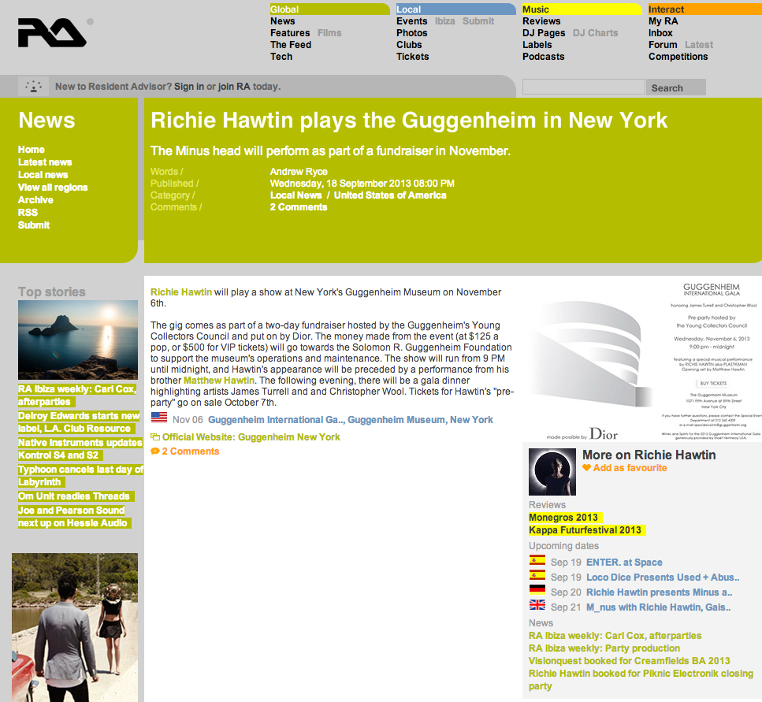Click the Search button
This screenshot has height=702, width=762.
(676, 87)
